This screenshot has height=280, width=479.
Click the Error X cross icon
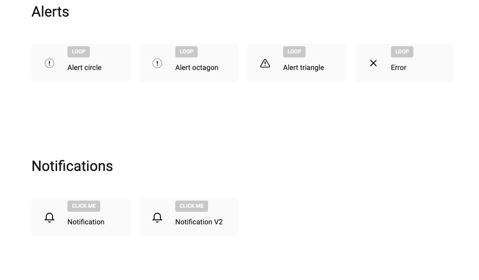373,63
